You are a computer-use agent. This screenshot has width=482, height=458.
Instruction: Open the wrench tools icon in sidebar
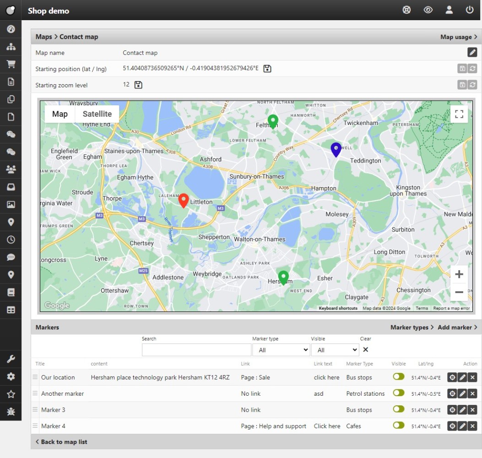coord(11,359)
